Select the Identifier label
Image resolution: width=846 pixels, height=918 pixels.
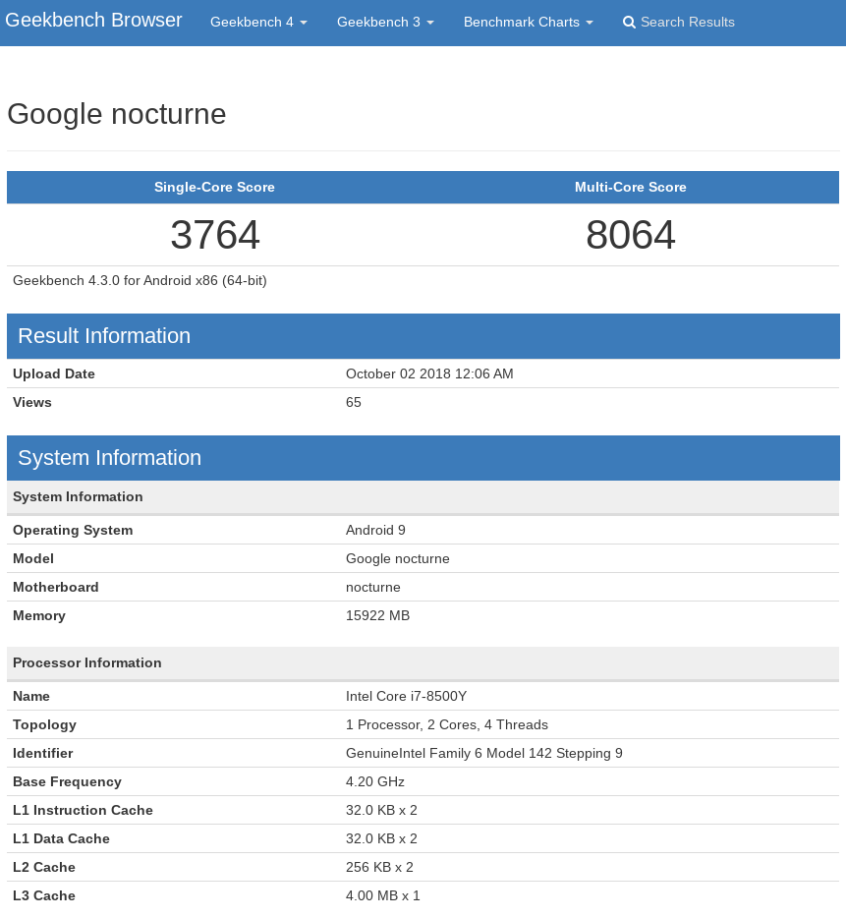(x=42, y=754)
